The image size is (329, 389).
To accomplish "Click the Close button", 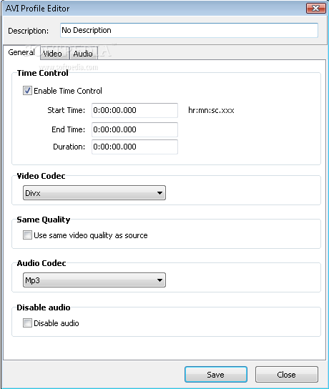I will click(x=287, y=375).
